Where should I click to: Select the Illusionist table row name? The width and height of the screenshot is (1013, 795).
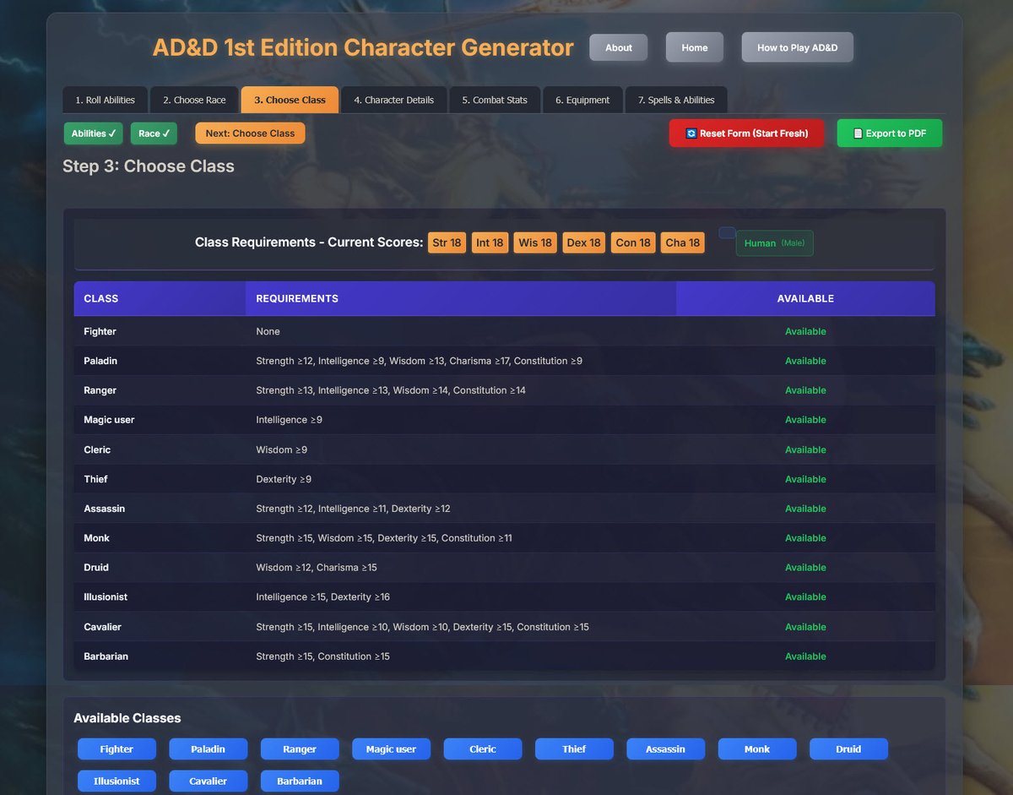106,597
